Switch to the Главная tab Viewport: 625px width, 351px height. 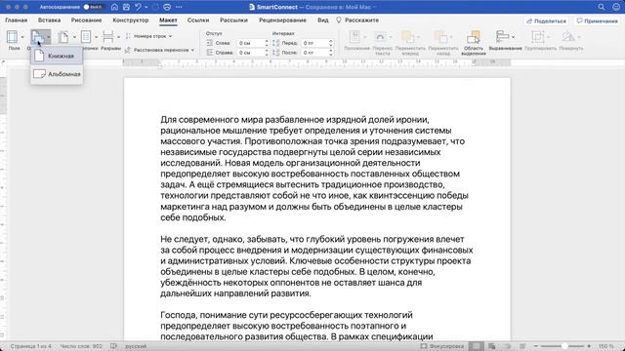tap(16, 19)
